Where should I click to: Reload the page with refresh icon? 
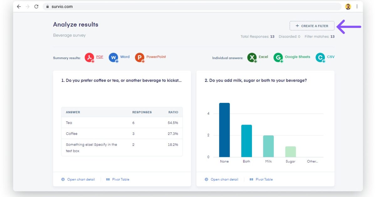pyautogui.click(x=36, y=7)
